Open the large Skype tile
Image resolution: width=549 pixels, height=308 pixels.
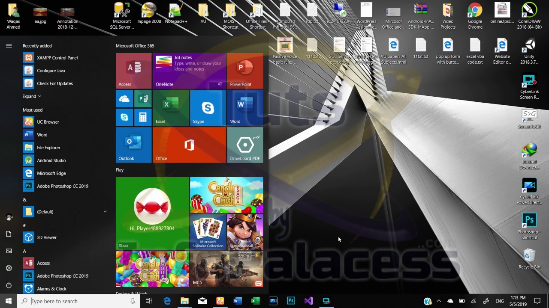tap(208, 108)
